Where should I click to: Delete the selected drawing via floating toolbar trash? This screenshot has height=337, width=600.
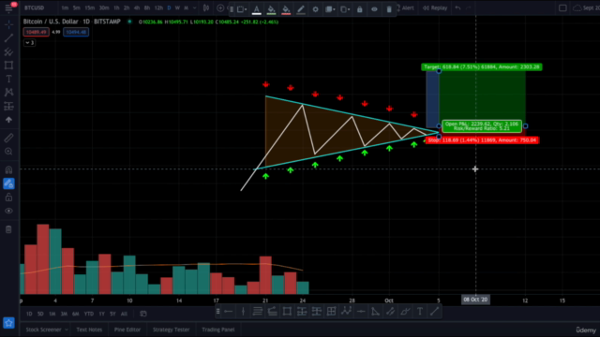click(389, 9)
